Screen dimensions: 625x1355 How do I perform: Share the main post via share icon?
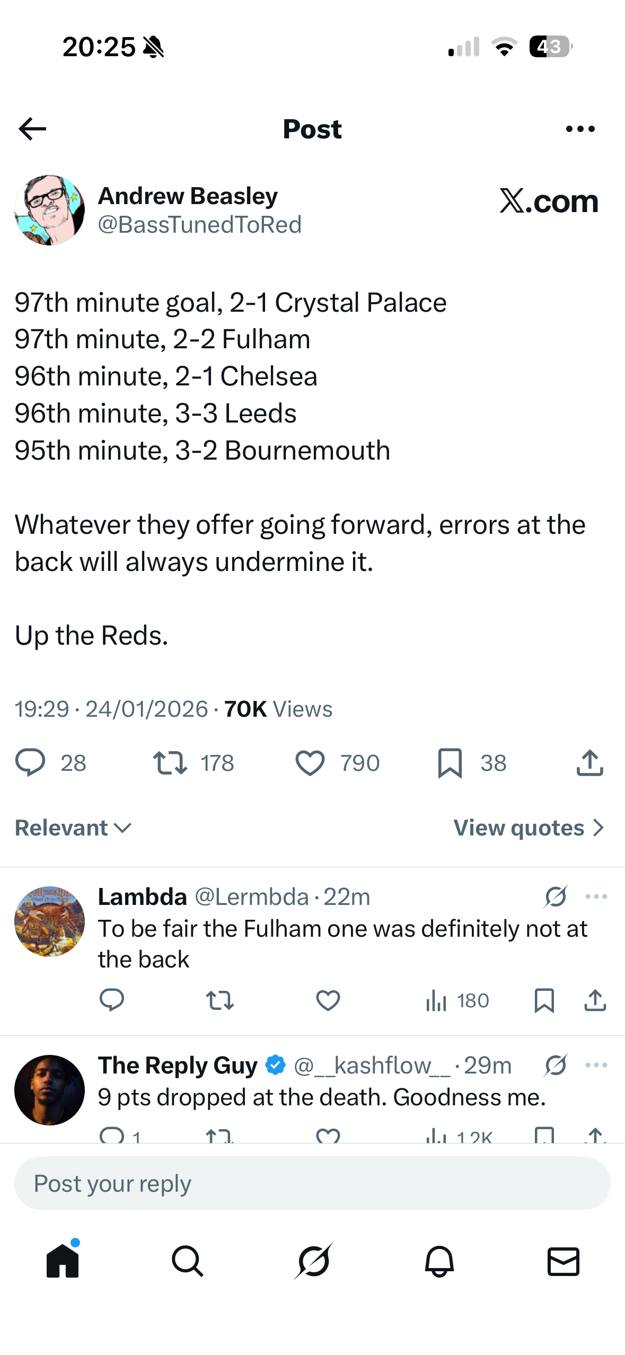point(589,763)
